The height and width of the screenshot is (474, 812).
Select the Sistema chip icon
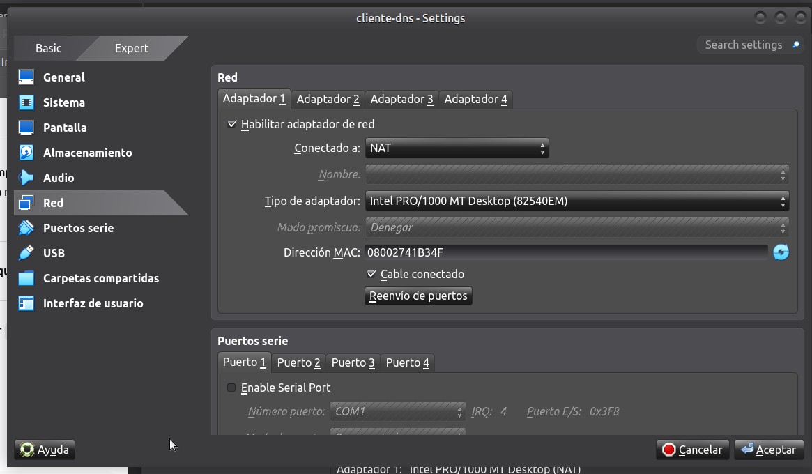(x=26, y=102)
